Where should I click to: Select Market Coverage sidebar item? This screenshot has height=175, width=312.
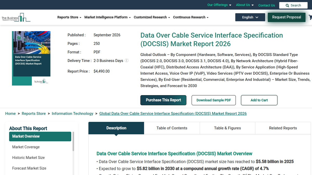(x=40, y=147)
